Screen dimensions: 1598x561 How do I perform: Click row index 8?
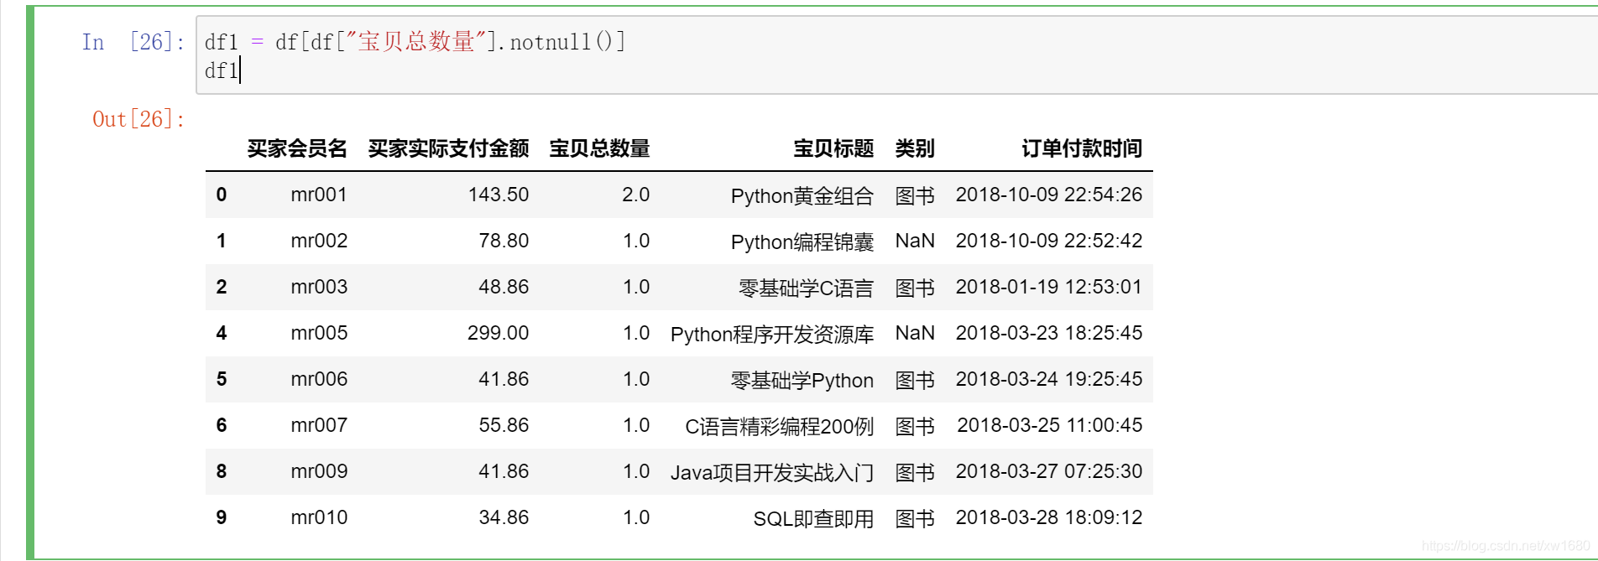[222, 471]
